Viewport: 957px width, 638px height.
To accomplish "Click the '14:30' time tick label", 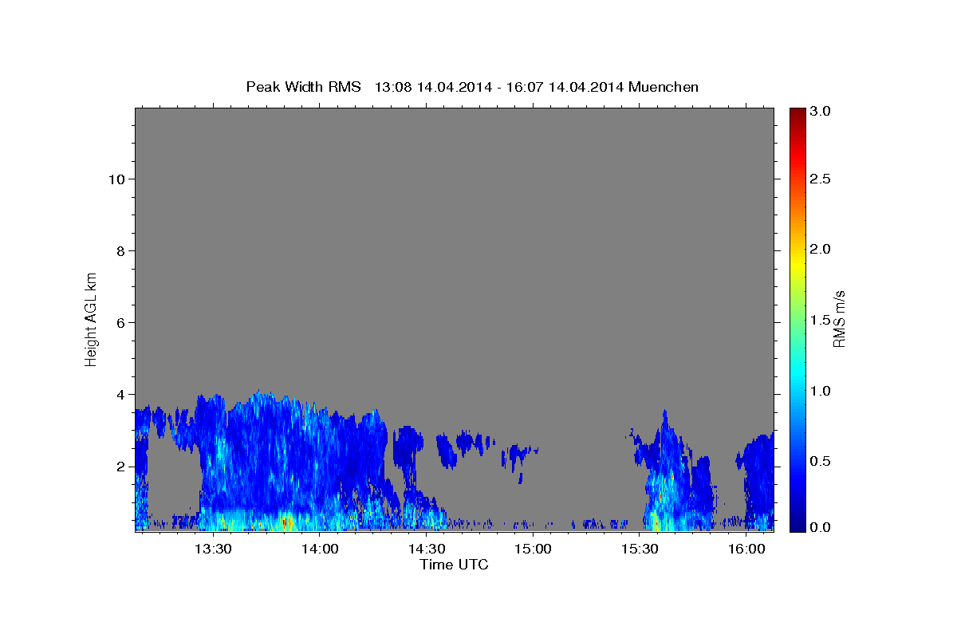I will 426,549.
